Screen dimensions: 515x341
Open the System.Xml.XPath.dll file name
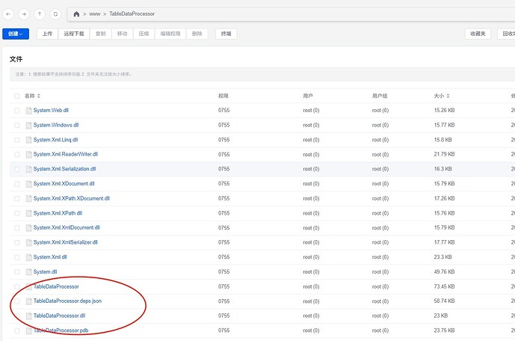pyautogui.click(x=58, y=213)
